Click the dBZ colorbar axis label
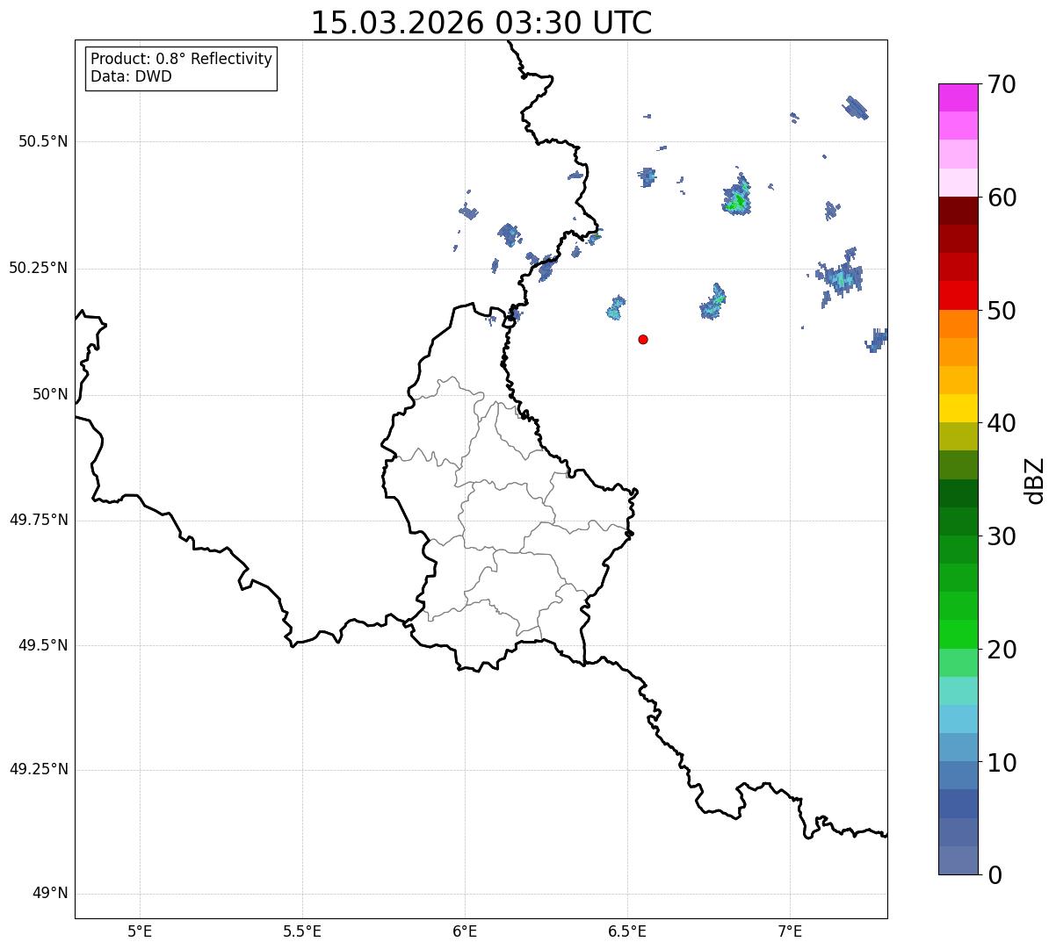The height and width of the screenshot is (949, 1056). [1034, 479]
